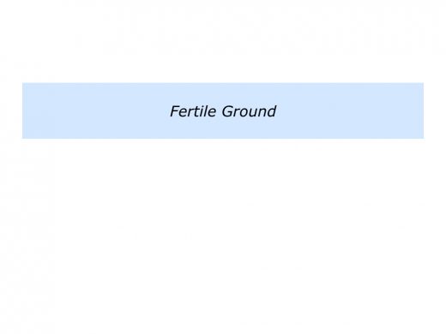Click the banner's bottom-left corner
This screenshot has width=446, height=334.
(23, 138)
